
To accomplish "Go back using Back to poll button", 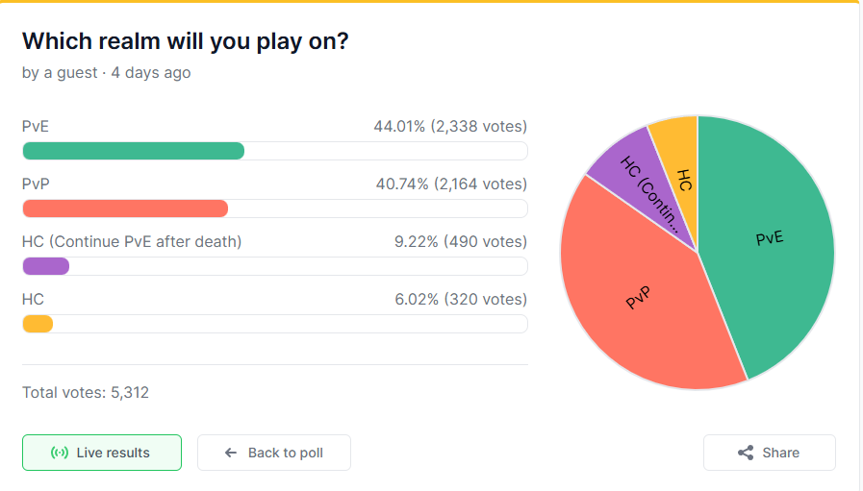I will coord(274,453).
